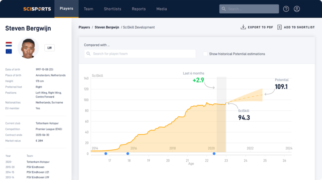
Task: Click the Export to PDF download icon
Action: click(x=243, y=27)
